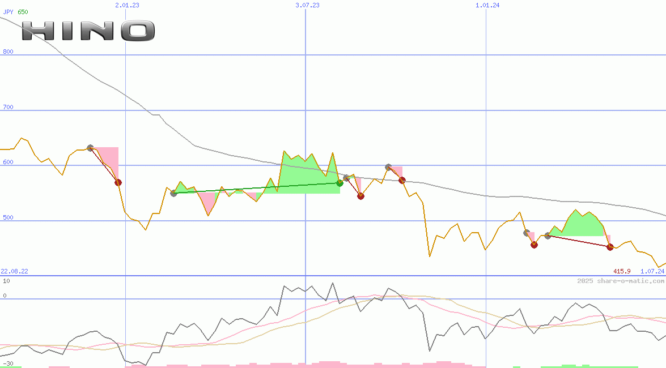Click the red marker just before 2.01.23
Viewport: 666px width, 368px height.
(x=118, y=182)
